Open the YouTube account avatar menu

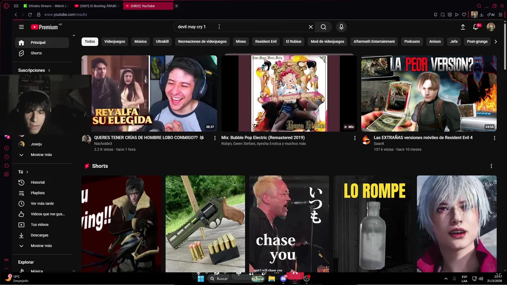pos(491,27)
